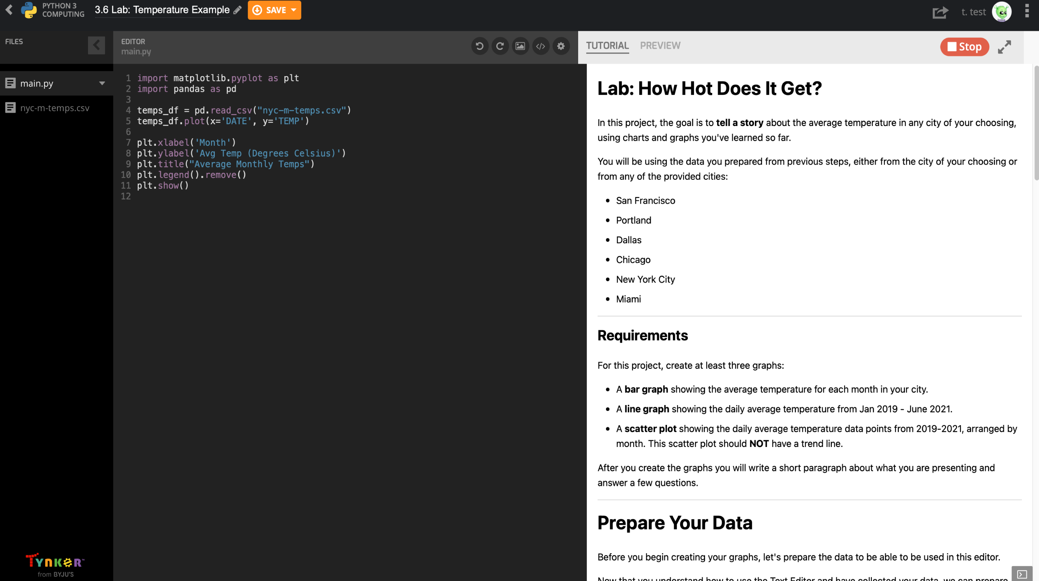Click the redo icon in the editor toolbar
This screenshot has height=581, width=1039.
point(500,46)
